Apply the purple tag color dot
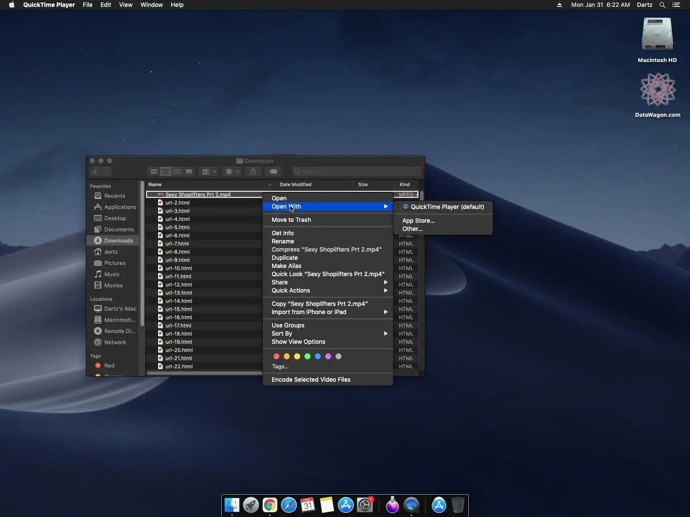 (328, 356)
